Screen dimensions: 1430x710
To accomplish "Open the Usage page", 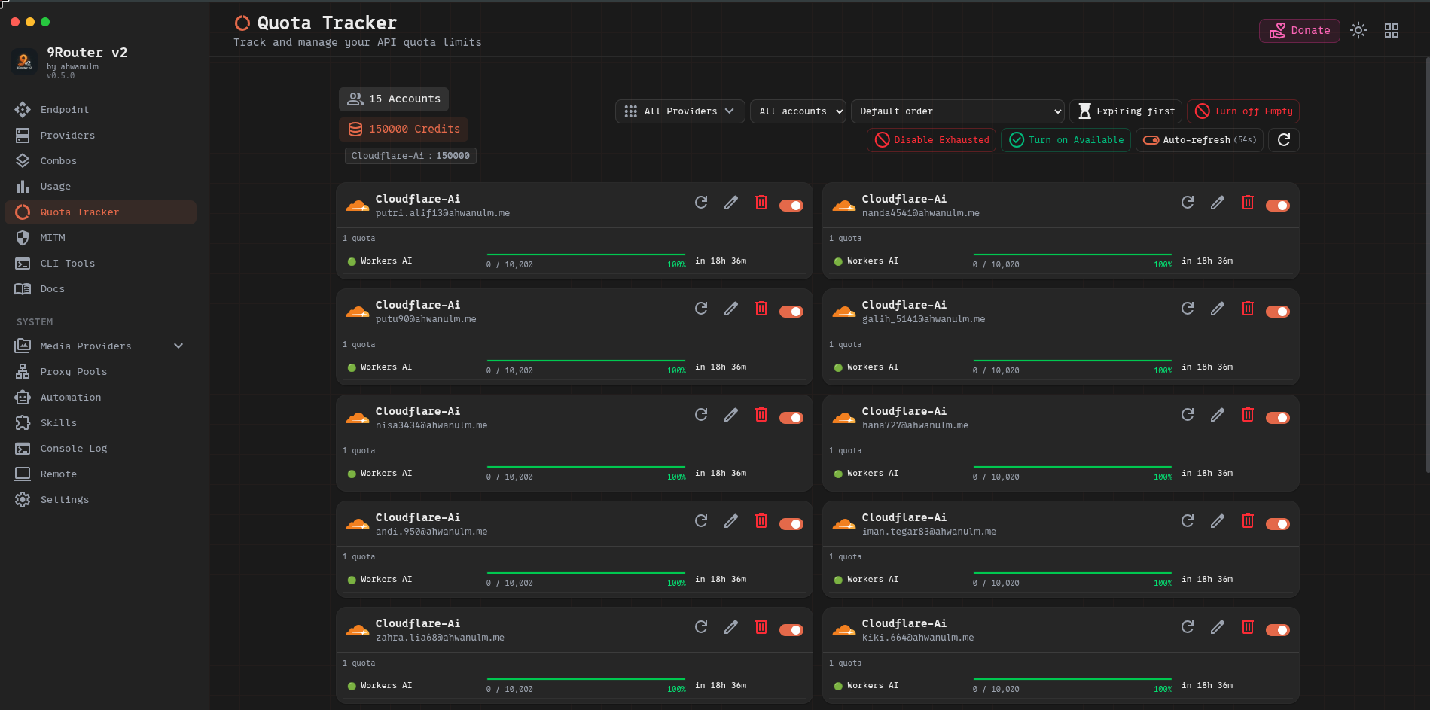I will point(100,187).
